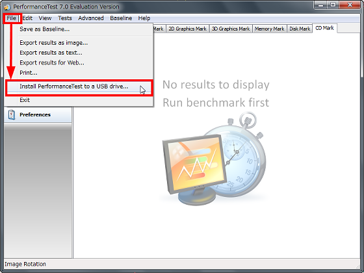Open the View menu

pyautogui.click(x=45, y=18)
